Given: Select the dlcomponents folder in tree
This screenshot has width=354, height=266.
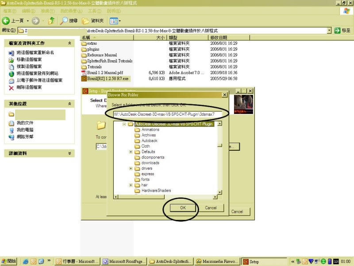Looking at the screenshot, I should point(150,157).
